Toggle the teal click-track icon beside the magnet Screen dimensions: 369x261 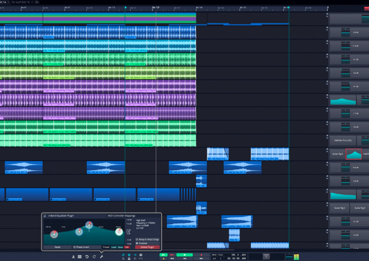coord(135,255)
